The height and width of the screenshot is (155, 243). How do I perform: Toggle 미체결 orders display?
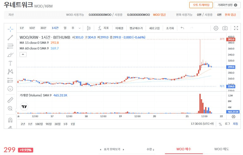pyautogui.click(x=119, y=28)
